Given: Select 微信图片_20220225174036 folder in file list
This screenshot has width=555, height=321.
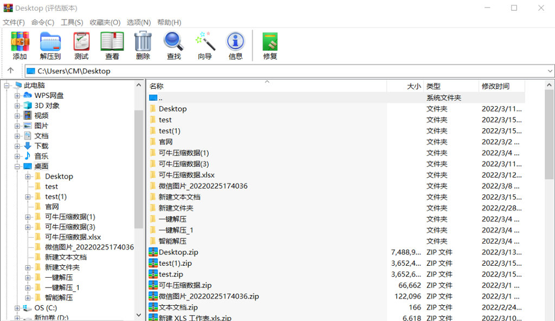Looking at the screenshot, I should pyautogui.click(x=203, y=186).
